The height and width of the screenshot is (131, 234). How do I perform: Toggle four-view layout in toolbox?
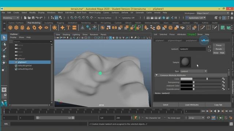pyautogui.click(x=4, y=96)
